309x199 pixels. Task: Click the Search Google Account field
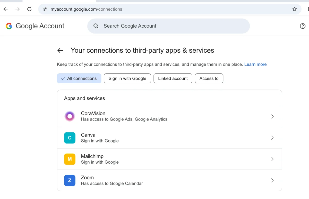point(169,26)
